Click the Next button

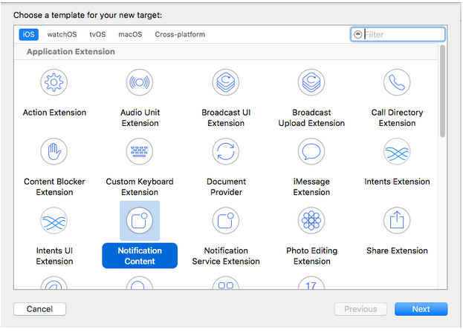(x=421, y=309)
